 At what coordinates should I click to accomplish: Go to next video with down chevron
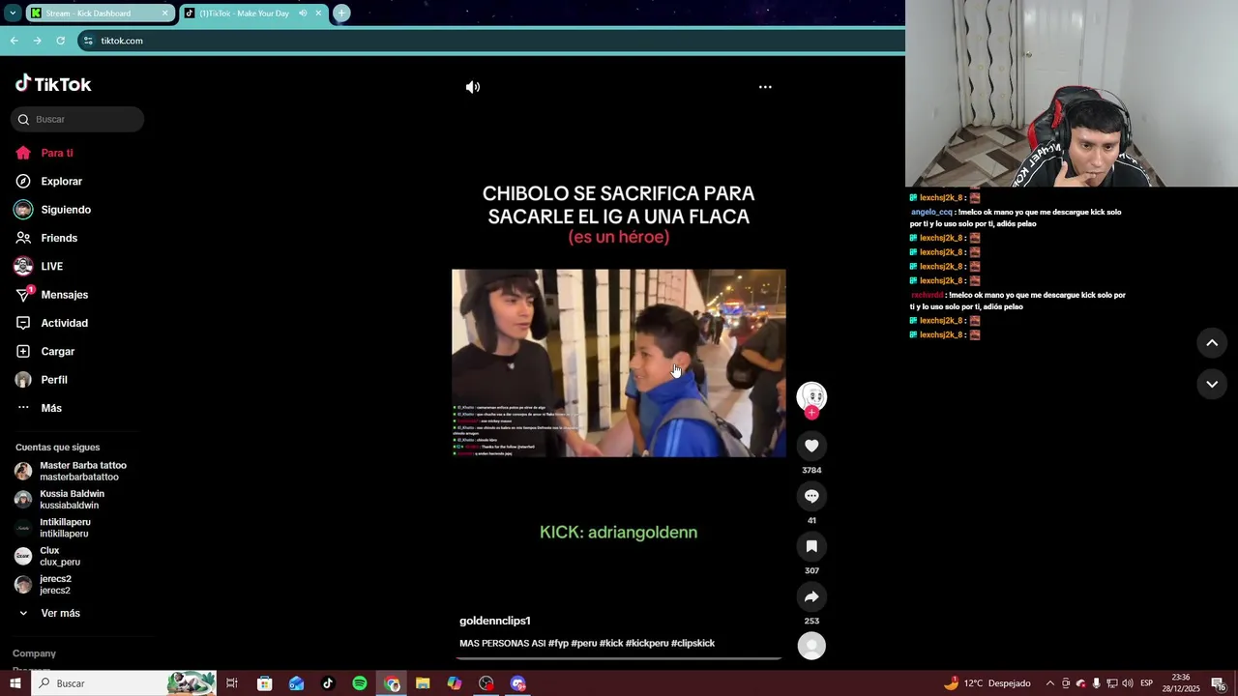[x=1212, y=384]
